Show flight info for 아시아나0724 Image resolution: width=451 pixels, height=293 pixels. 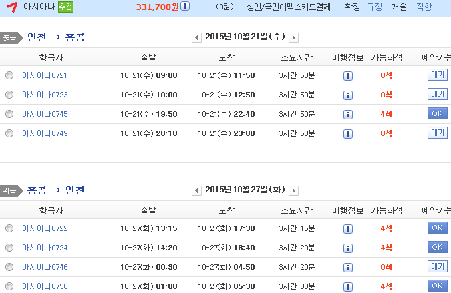pyautogui.click(x=347, y=248)
